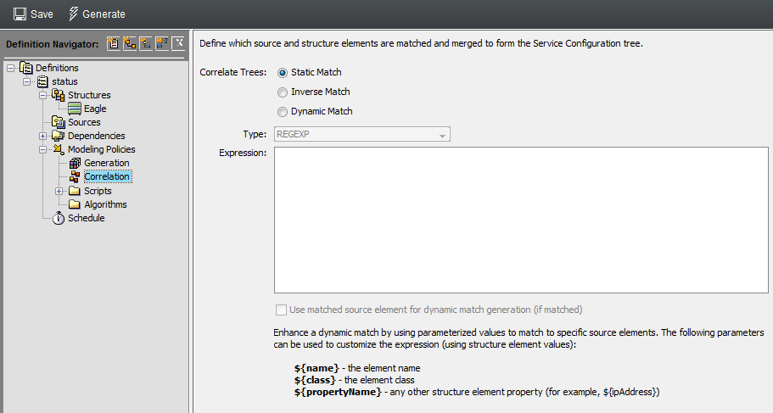This screenshot has width=773, height=413.
Task: Click the Generation cube icon
Action: (x=75, y=163)
